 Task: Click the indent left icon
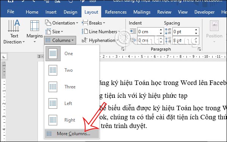[133, 31]
